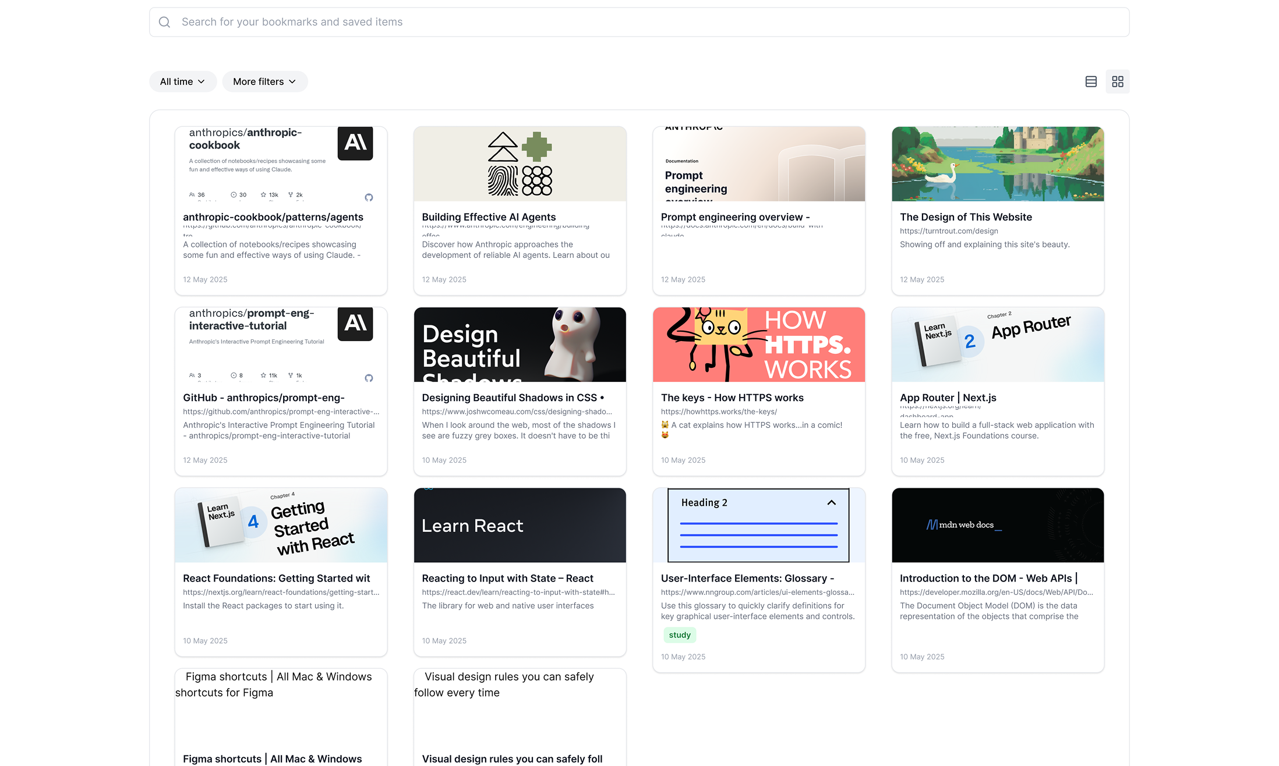Switch to grid view layout
The image size is (1279, 766).
[1117, 81]
